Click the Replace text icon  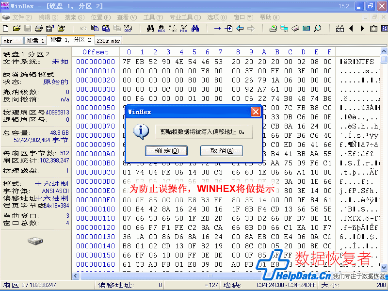tap(173, 29)
